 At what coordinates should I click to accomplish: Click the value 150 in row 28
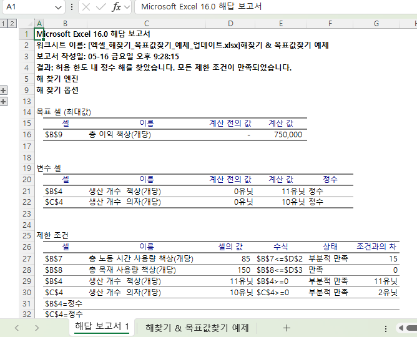(x=230, y=270)
